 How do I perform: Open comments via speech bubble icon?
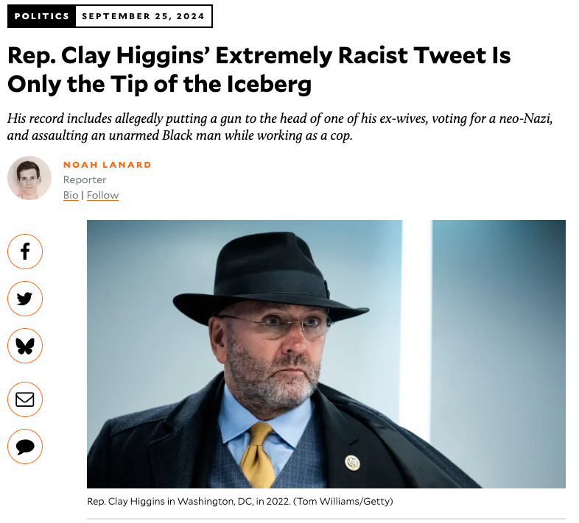click(x=25, y=446)
